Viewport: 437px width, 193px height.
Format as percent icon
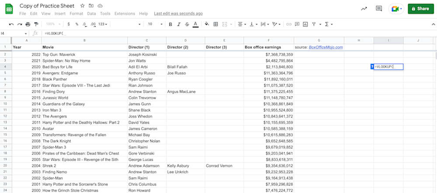click(x=76, y=25)
